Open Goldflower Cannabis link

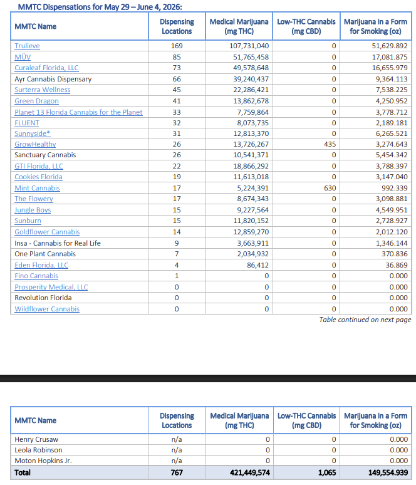(47, 232)
